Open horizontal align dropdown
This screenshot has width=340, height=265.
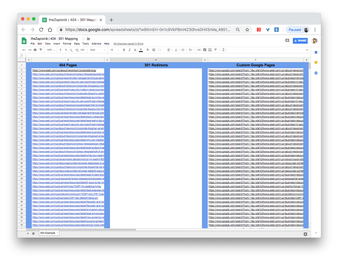click(169, 50)
